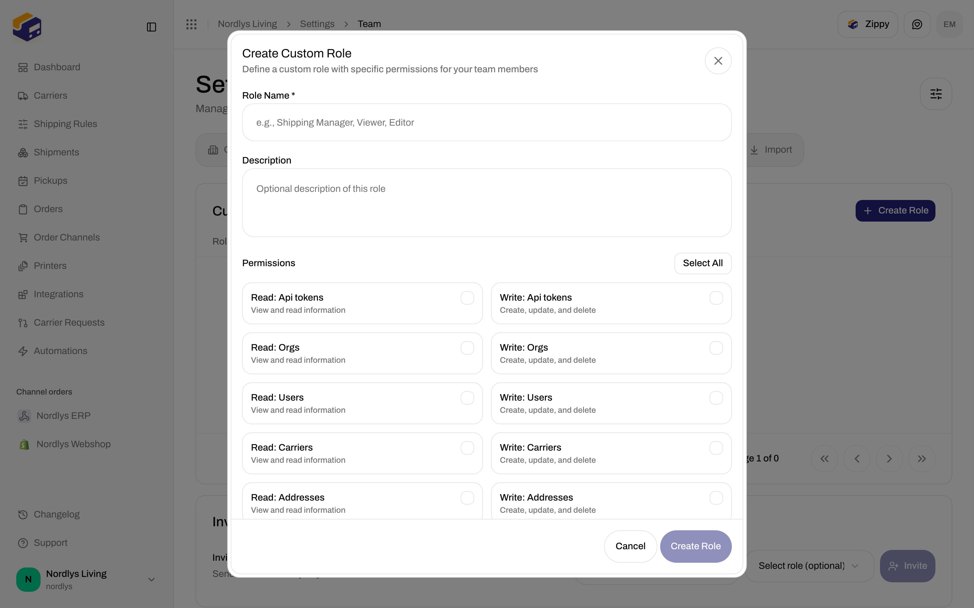
Task: Open the Zippy assistant button
Action: tap(867, 25)
